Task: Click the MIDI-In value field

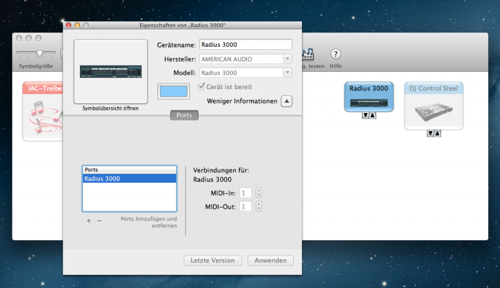Action: [x=245, y=193]
